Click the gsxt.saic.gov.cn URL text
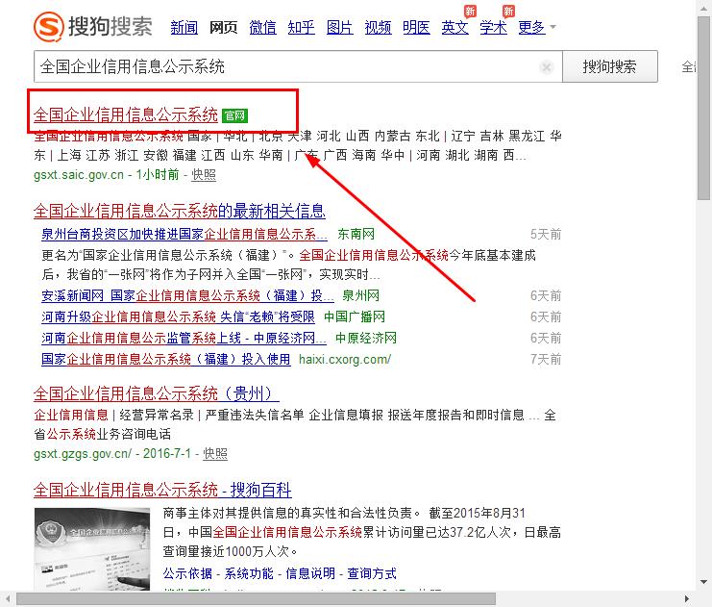 pyautogui.click(x=79, y=175)
